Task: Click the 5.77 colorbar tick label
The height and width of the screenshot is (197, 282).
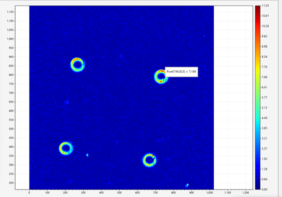Action: [x=264, y=97]
